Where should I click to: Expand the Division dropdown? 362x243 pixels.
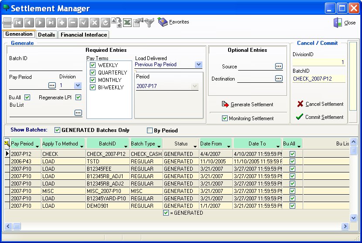[78, 86]
